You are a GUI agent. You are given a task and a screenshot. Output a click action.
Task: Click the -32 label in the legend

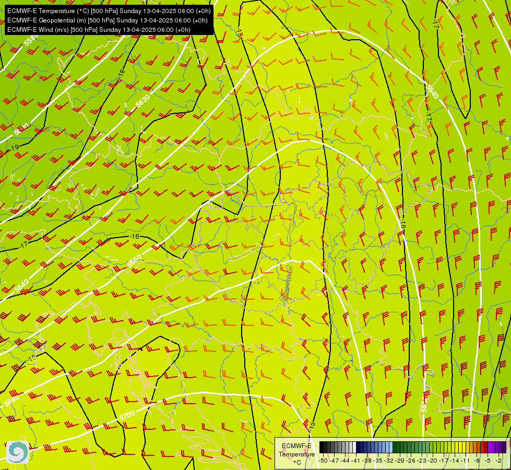[389, 461]
